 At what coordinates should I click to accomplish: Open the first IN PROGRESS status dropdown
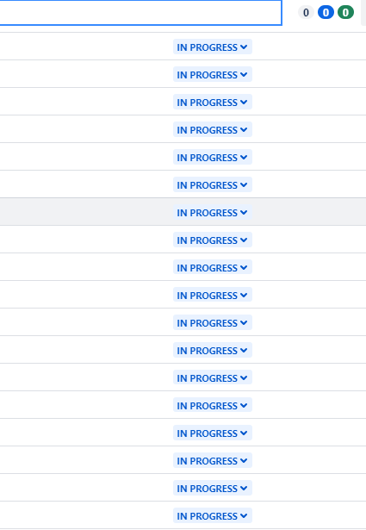(213, 47)
